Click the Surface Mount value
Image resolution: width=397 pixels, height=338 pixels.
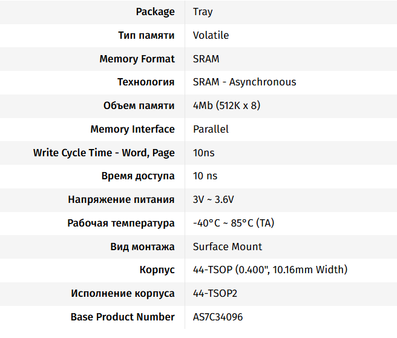[228, 247]
